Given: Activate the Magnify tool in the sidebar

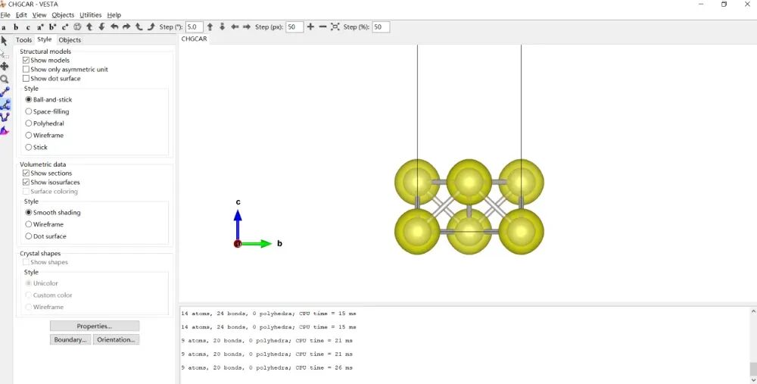Looking at the screenshot, I should pyautogui.click(x=5, y=79).
